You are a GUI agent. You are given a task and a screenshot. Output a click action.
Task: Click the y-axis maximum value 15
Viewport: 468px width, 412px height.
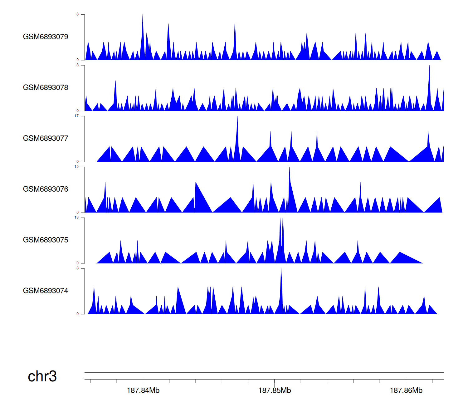76,167
